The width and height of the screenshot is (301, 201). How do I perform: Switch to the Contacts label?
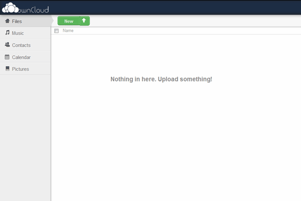click(21, 45)
